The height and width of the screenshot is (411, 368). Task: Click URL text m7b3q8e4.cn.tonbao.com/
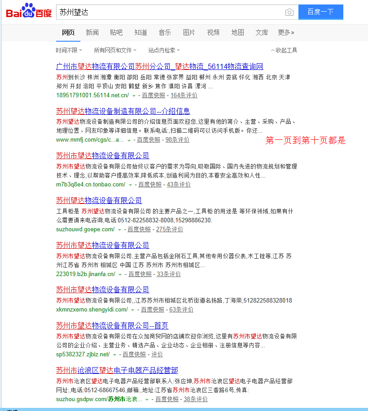point(91,185)
